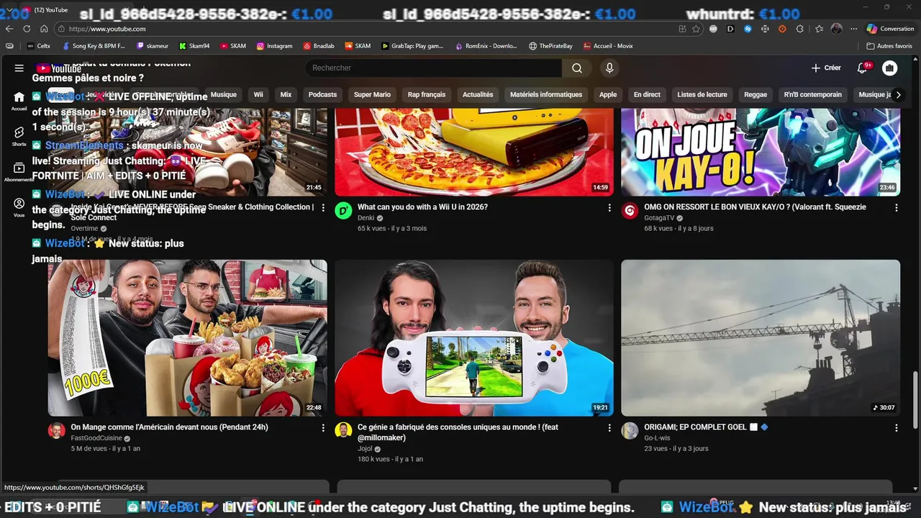This screenshot has width=921, height=518.
Task: Click the browser home icon
Action: 44,29
